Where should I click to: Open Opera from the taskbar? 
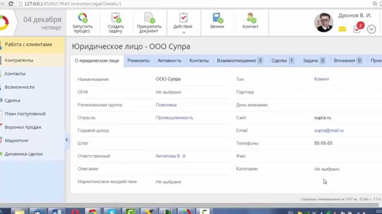coord(76,212)
